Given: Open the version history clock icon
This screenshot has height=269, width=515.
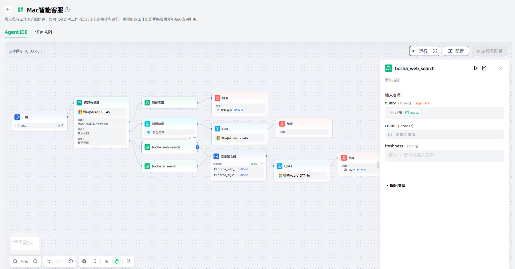Looking at the screenshot, I should [71, 261].
